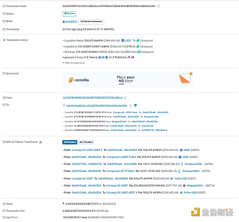Image resolution: width=239 pixels, height=222 pixels.
Task: Click the Block Confirmations button
Action: (x=91, y=22)
